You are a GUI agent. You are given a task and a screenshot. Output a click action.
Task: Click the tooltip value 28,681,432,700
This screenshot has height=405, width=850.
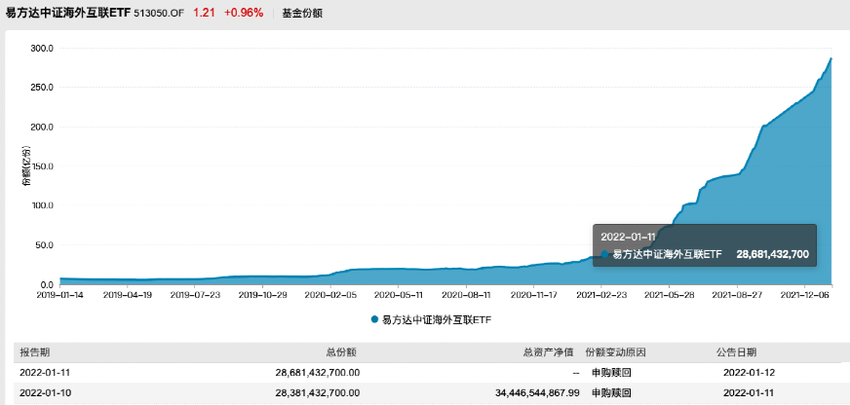pyautogui.click(x=772, y=254)
